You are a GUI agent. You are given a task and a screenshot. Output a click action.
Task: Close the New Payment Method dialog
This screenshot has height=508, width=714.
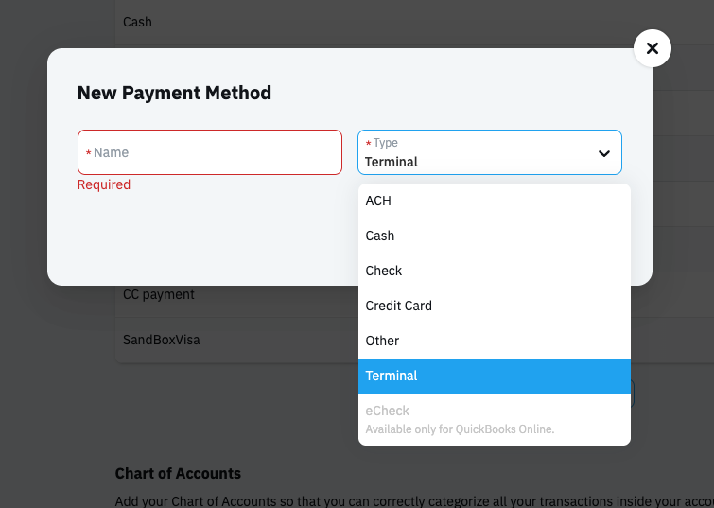point(652,48)
